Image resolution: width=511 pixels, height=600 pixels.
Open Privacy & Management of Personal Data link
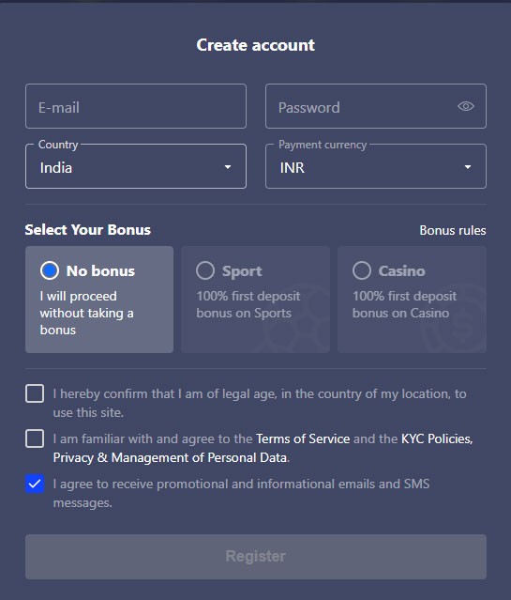(x=171, y=457)
